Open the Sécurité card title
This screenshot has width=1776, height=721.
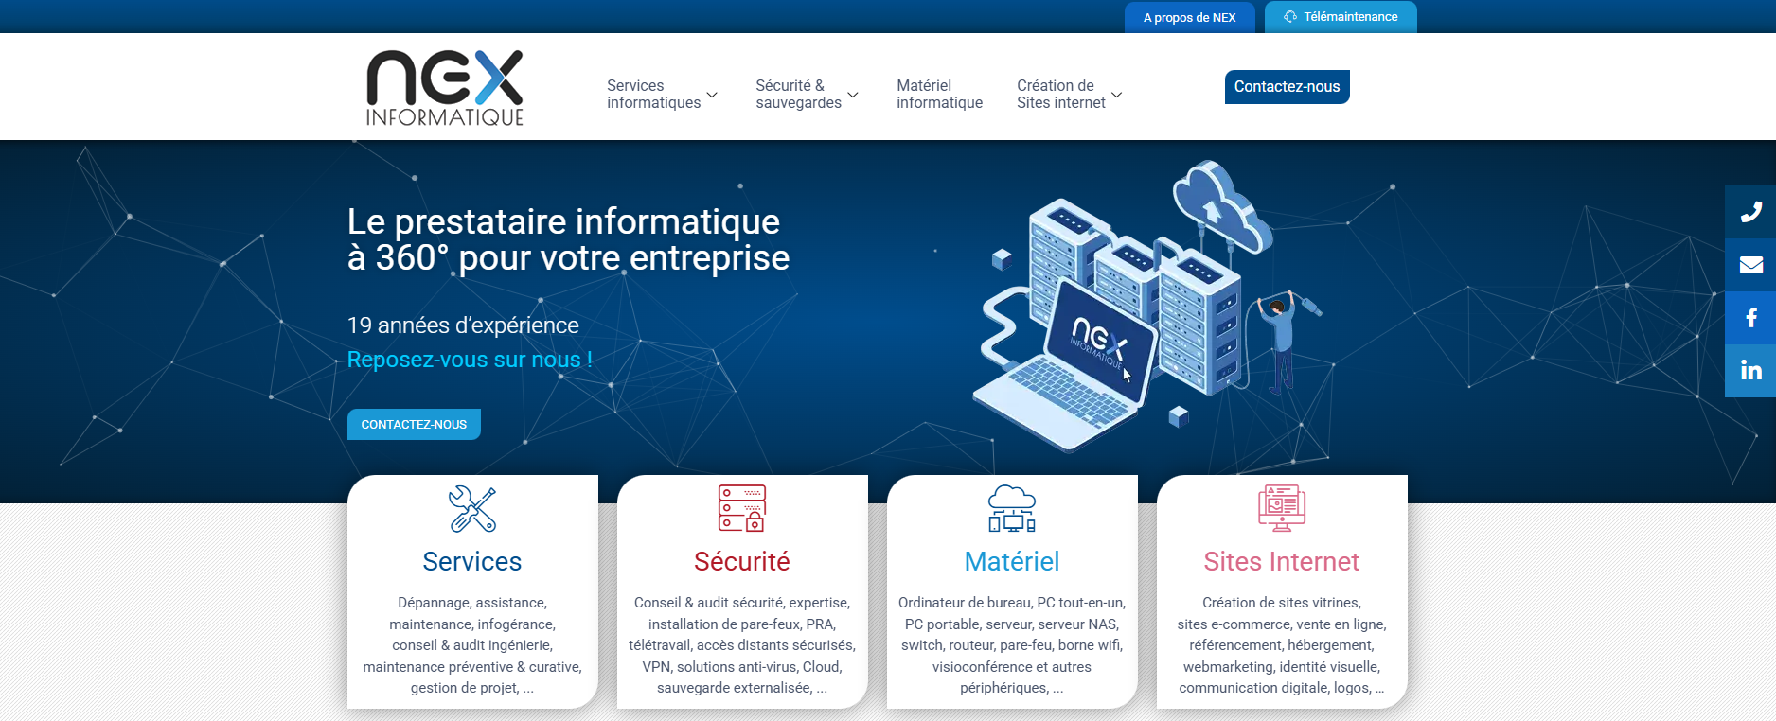(742, 561)
